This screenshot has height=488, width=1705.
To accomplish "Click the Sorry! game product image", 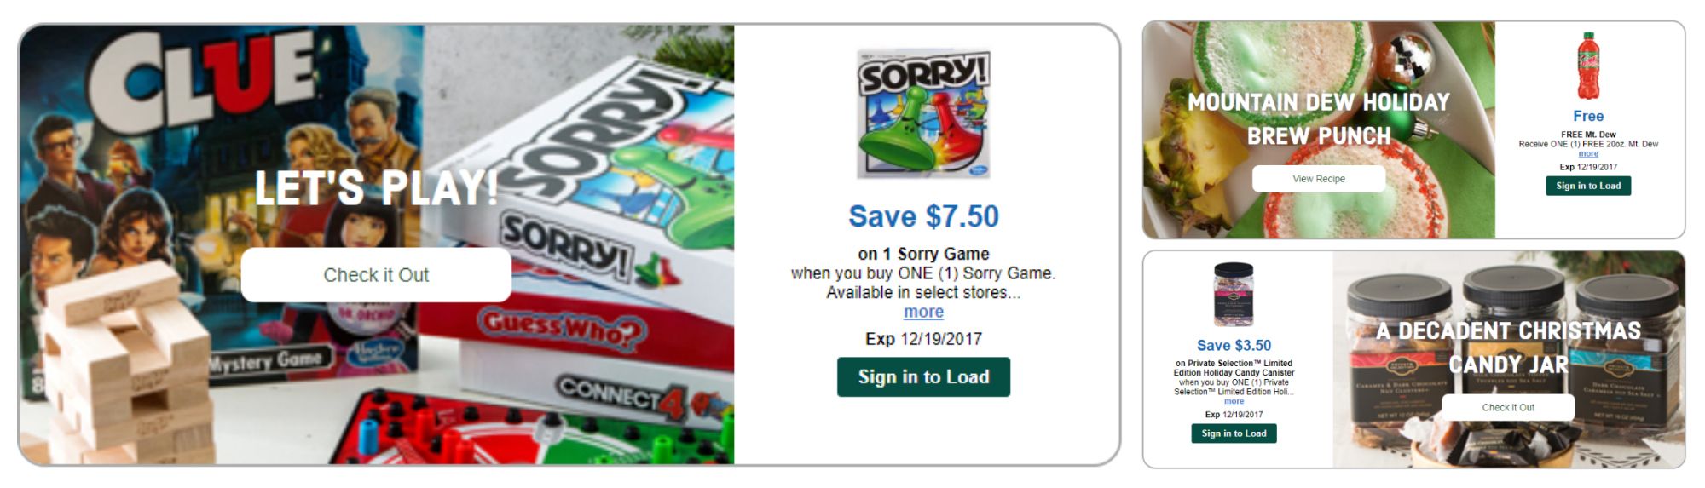I will 923,114.
